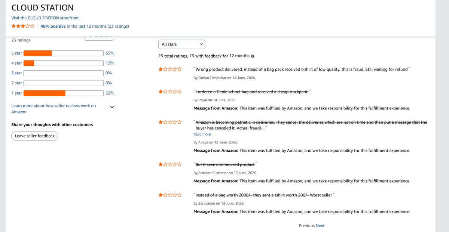Viewport: 449px width, 232px height.
Task: Click the 48% positive ratings link
Action: (85, 26)
